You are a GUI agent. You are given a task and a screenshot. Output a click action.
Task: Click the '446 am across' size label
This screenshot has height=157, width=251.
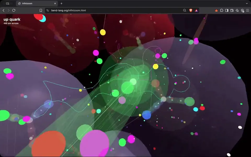11,23
